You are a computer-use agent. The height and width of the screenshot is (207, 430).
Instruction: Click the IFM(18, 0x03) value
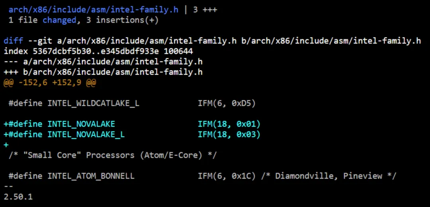click(229, 134)
